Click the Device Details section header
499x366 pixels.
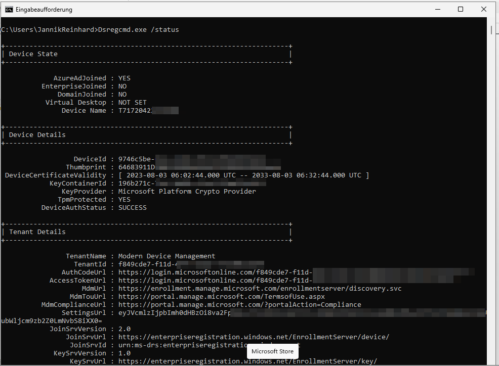(37, 135)
